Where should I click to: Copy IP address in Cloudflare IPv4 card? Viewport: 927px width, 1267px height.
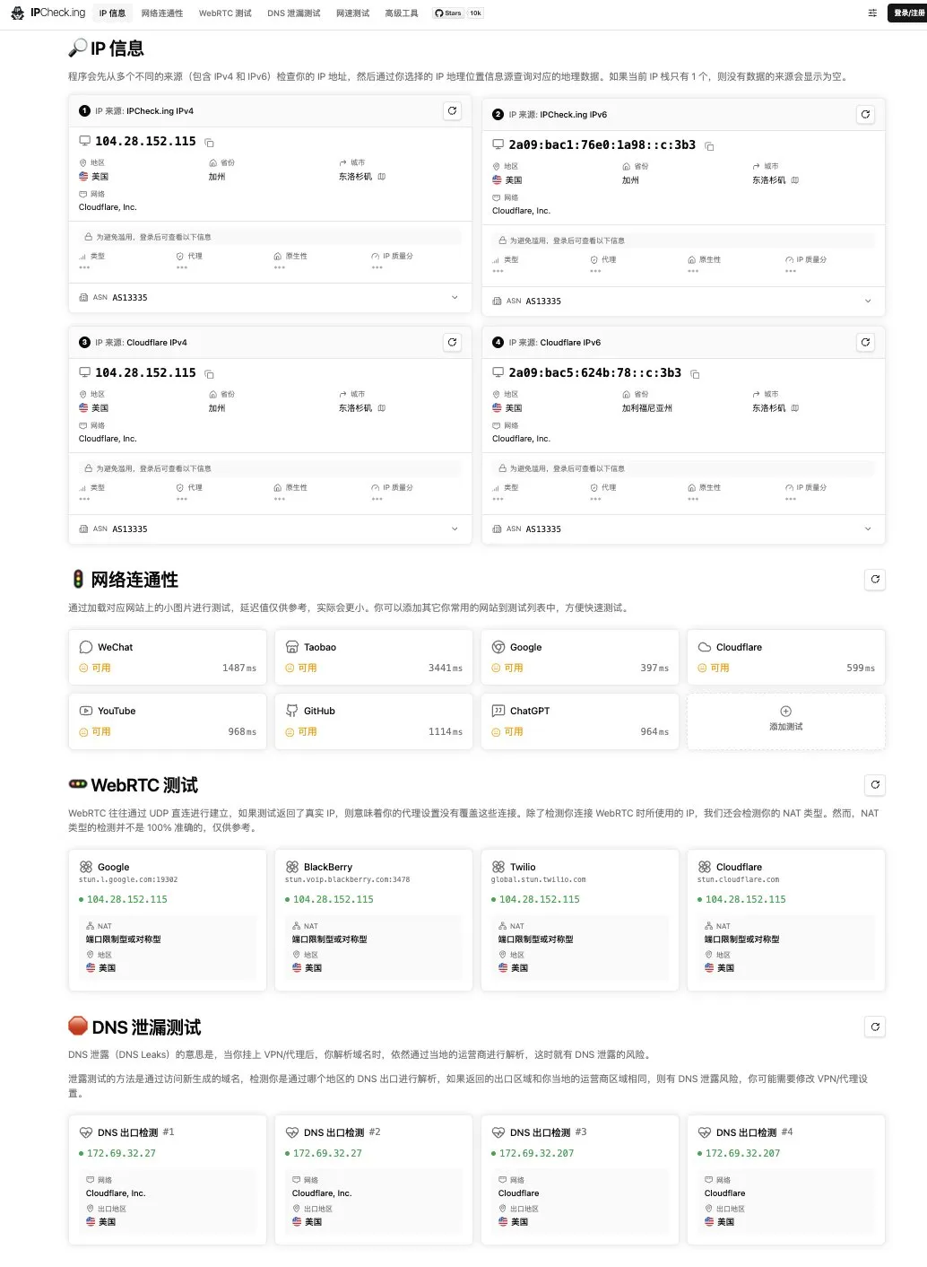click(209, 374)
